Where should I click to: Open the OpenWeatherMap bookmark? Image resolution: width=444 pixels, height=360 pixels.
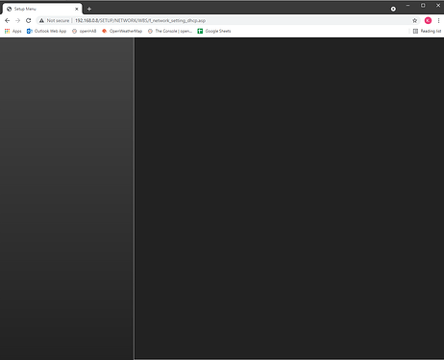click(x=122, y=31)
